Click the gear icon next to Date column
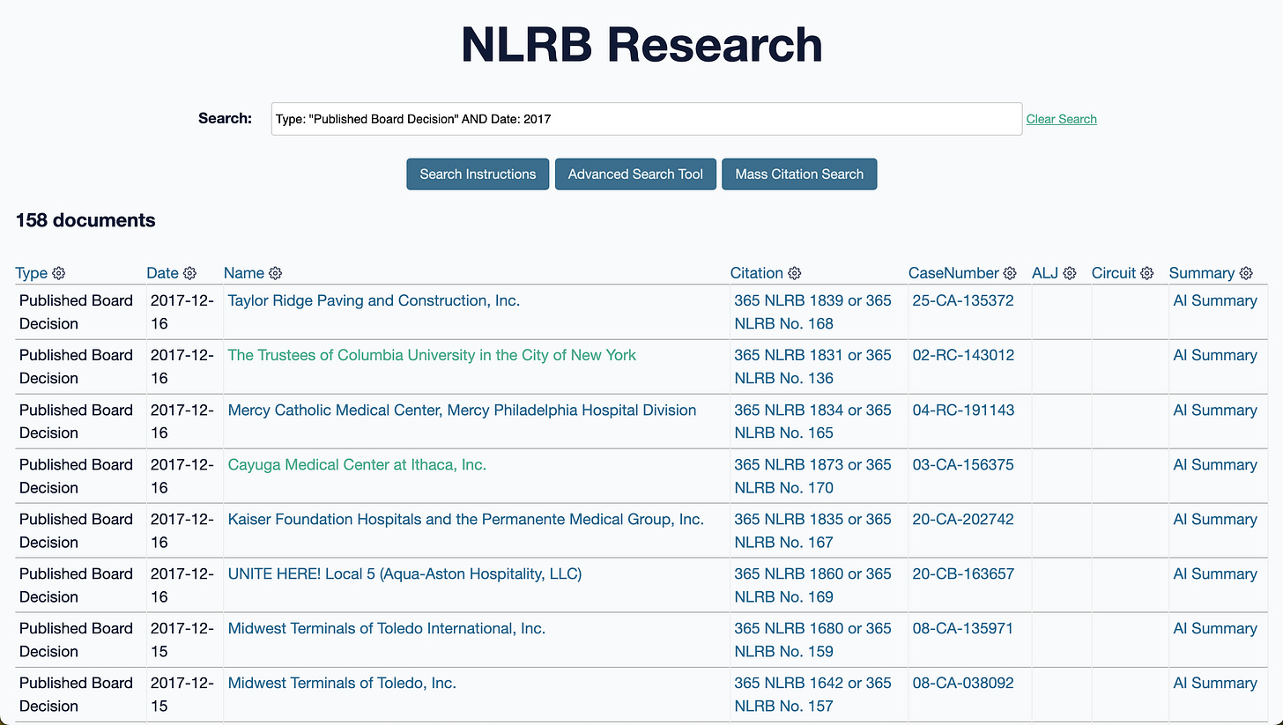This screenshot has width=1283, height=725. (189, 273)
